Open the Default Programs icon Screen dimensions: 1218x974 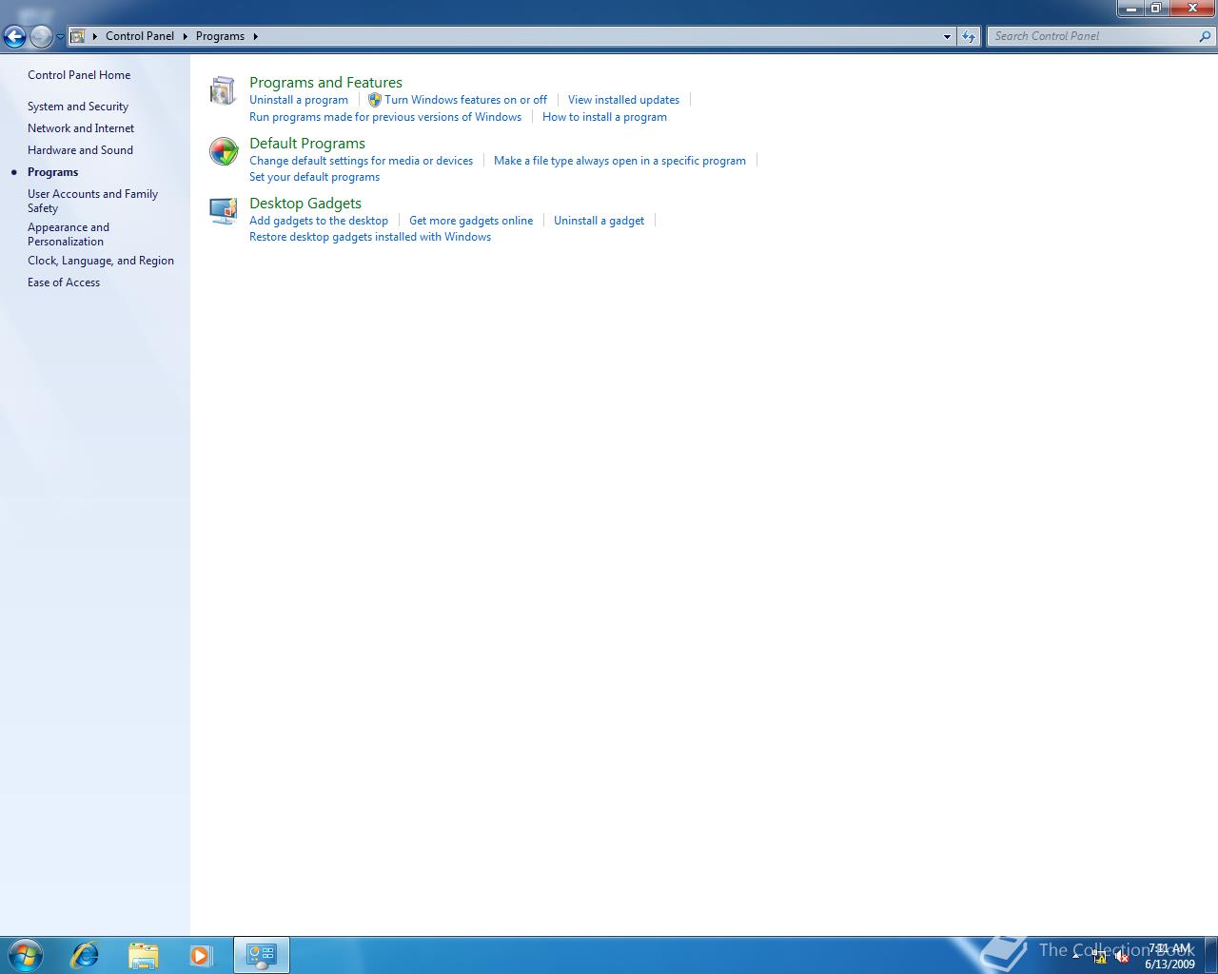pos(224,151)
